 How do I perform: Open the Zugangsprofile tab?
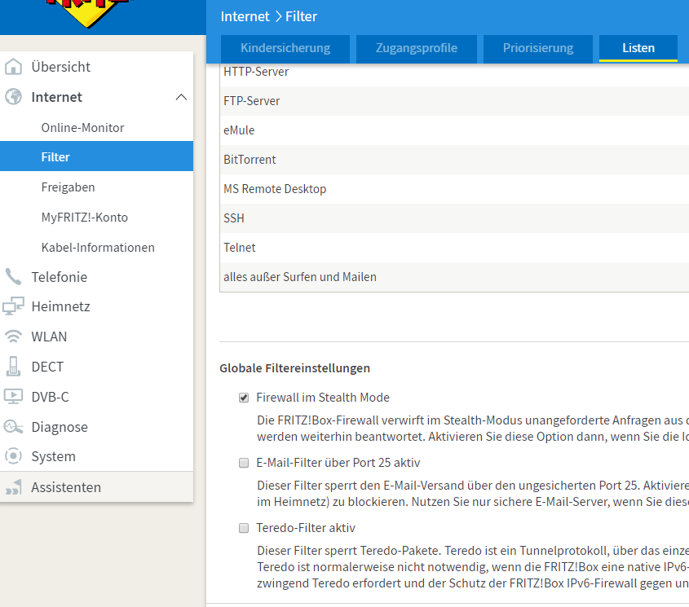417,48
